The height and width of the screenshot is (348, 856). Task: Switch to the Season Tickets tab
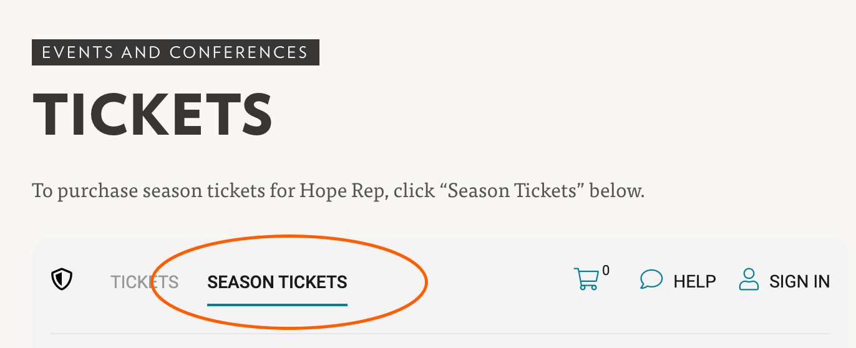click(x=277, y=282)
